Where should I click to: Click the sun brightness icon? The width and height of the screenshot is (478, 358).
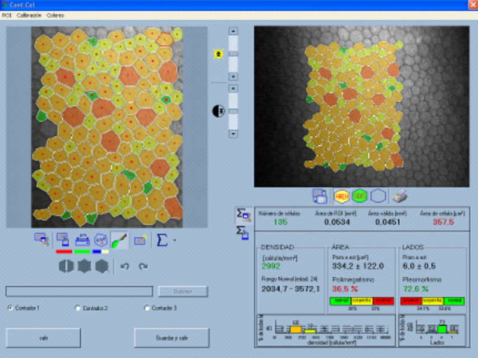pyautogui.click(x=218, y=54)
